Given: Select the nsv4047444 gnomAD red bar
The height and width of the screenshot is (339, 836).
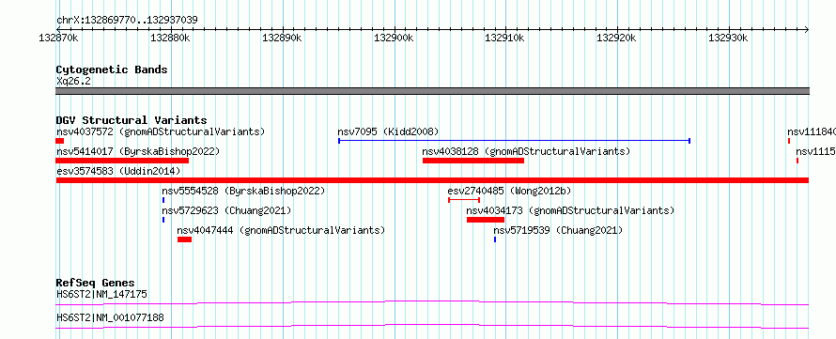Looking at the screenshot, I should (x=184, y=239).
